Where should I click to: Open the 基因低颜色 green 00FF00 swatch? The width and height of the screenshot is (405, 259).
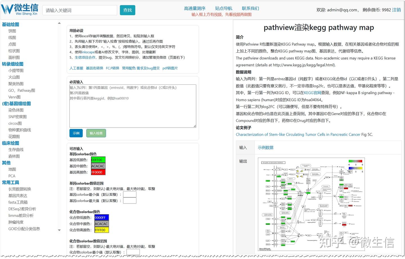click(98, 160)
